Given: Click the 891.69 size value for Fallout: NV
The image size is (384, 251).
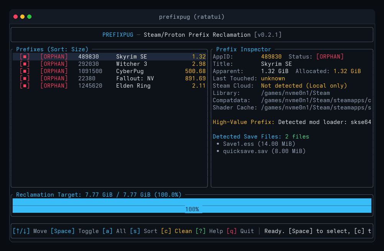Looking at the screenshot, I should 195,78.
